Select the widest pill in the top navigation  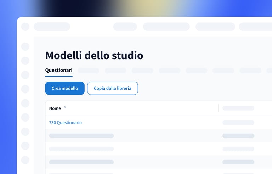click(x=166, y=27)
